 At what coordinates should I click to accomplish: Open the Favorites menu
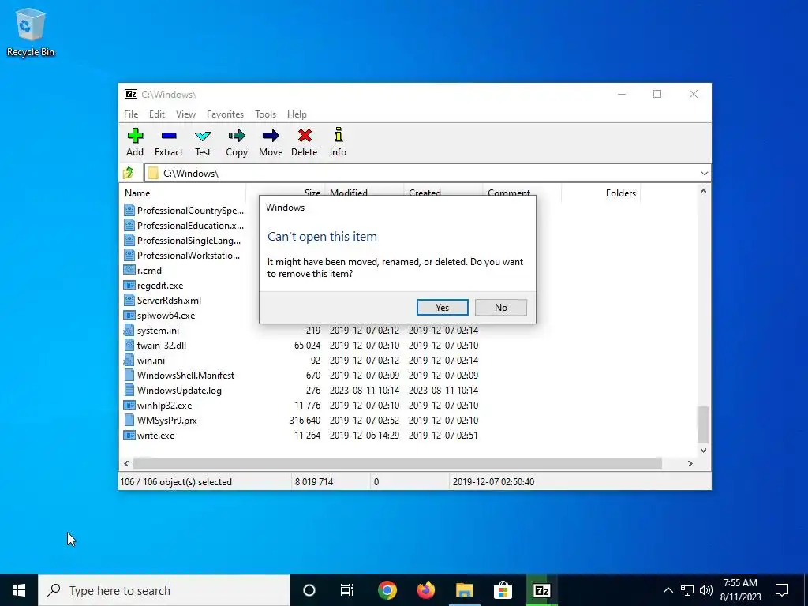point(225,114)
